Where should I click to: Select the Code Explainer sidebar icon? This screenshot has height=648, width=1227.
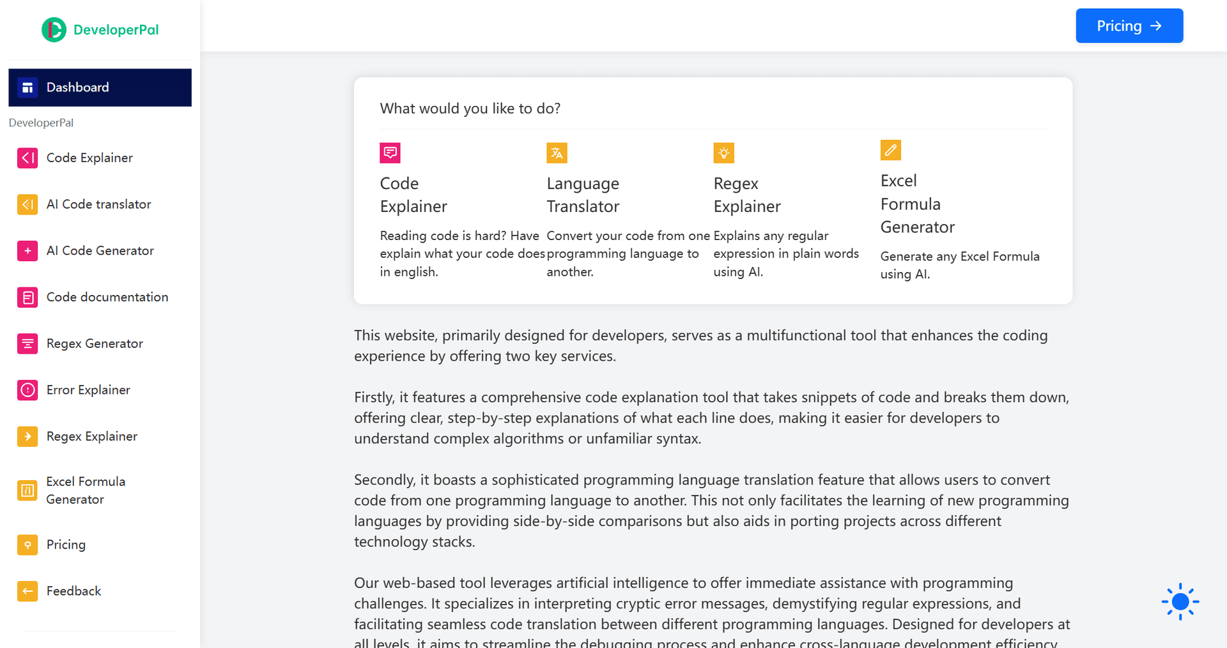click(27, 158)
